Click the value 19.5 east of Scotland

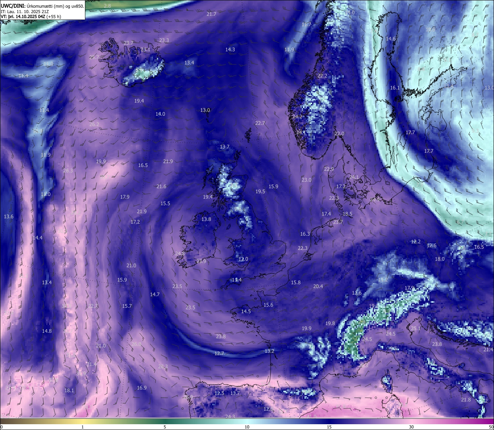pos(261,192)
